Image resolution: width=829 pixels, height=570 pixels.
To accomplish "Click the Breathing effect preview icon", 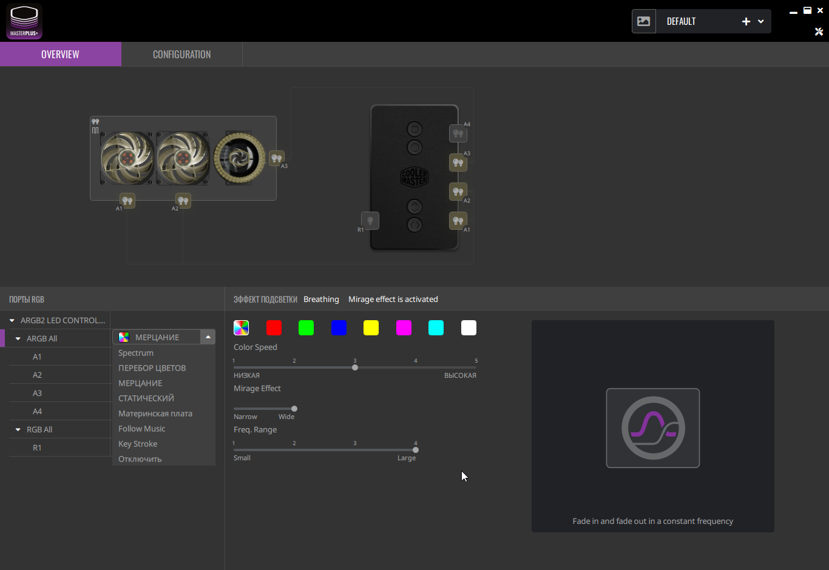I will pyautogui.click(x=653, y=428).
